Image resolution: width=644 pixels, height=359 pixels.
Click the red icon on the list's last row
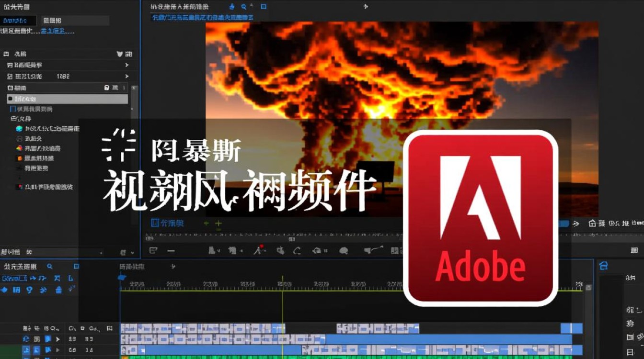point(19,187)
